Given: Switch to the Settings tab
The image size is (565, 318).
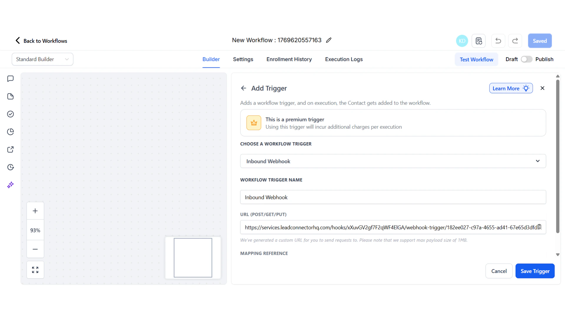Looking at the screenshot, I should coord(243,59).
